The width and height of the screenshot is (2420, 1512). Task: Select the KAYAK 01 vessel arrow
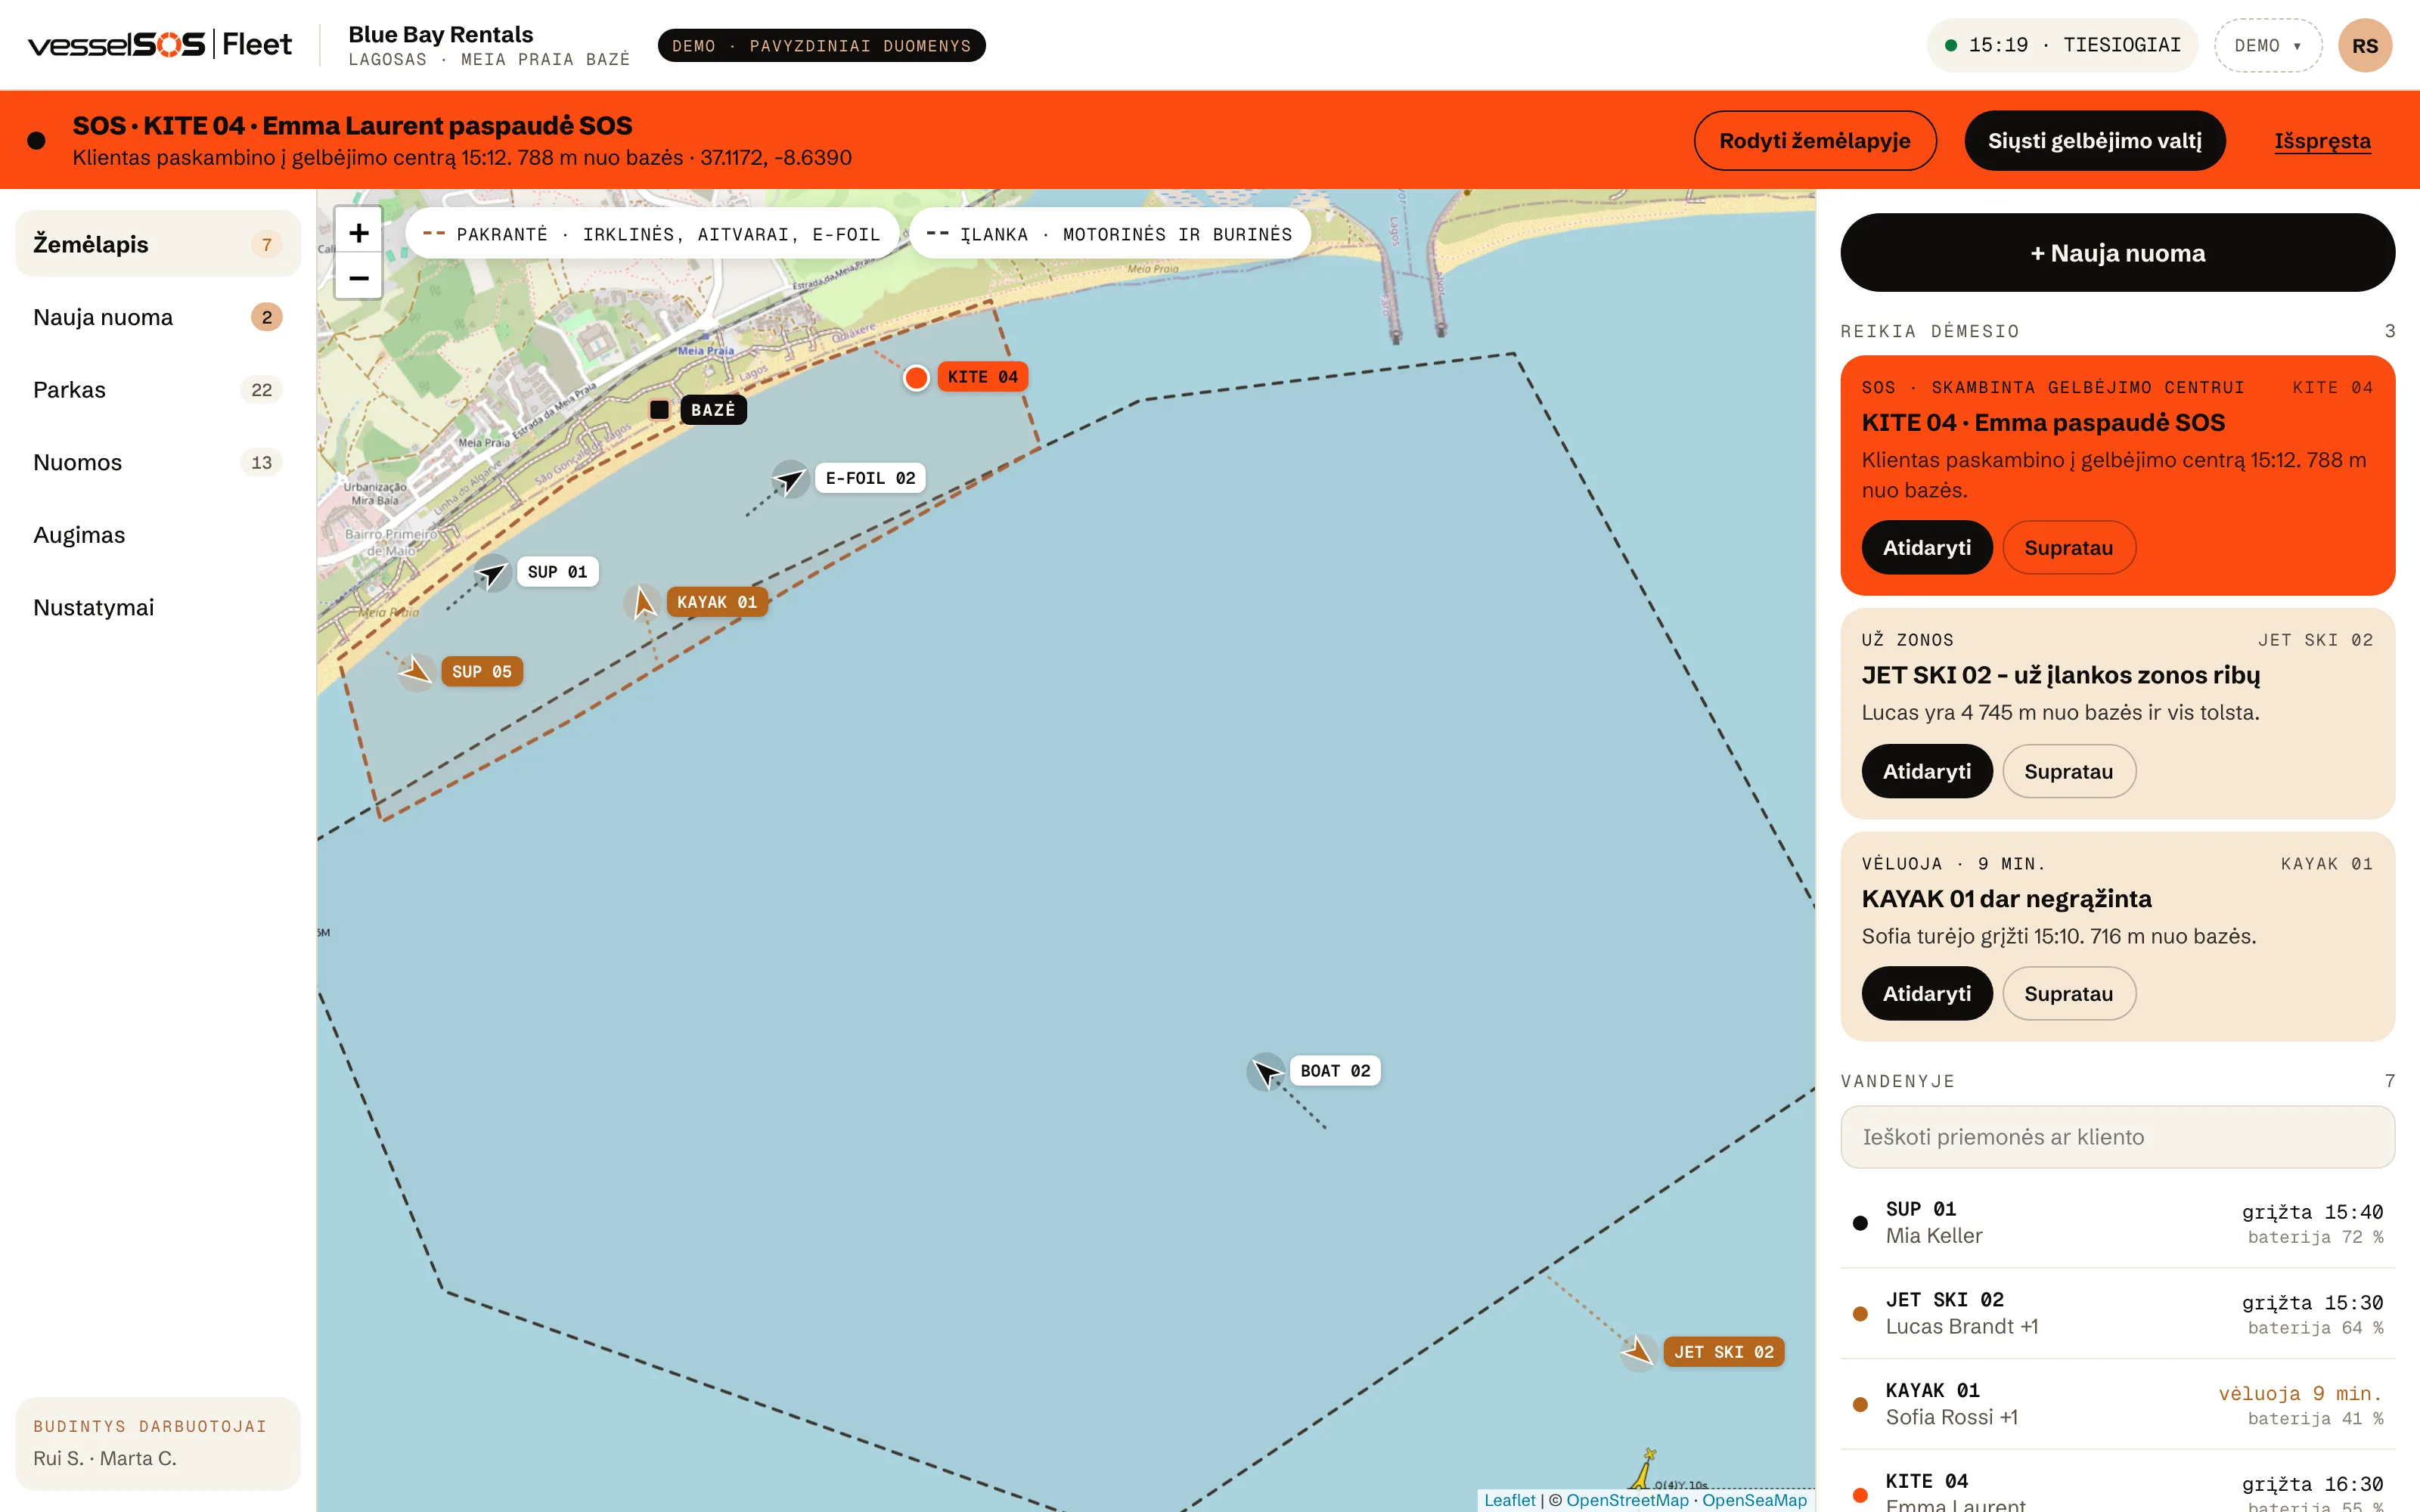643,603
